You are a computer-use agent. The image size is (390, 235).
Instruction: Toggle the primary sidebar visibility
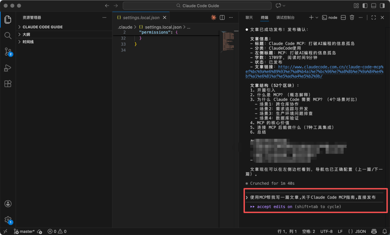365,6
